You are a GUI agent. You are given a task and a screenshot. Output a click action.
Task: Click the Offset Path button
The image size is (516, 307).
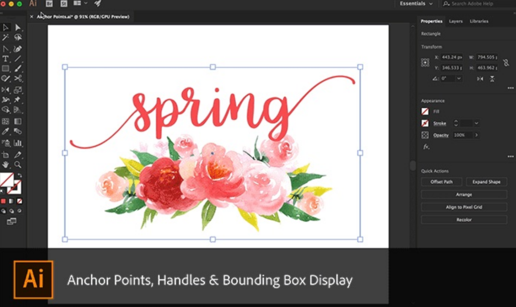point(441,182)
